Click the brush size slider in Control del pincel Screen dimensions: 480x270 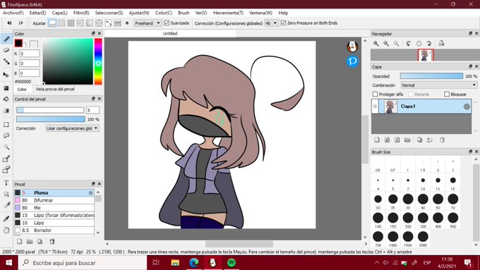pyautogui.click(x=50, y=110)
